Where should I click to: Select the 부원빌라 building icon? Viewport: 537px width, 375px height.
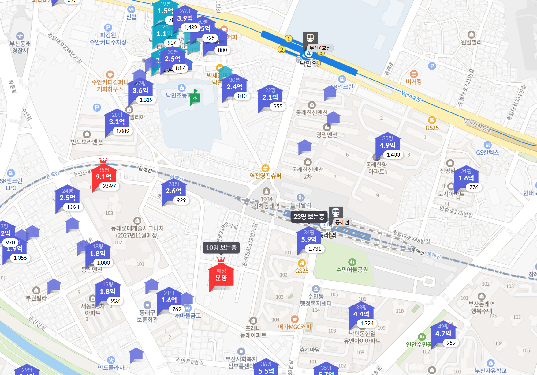[36, 290]
